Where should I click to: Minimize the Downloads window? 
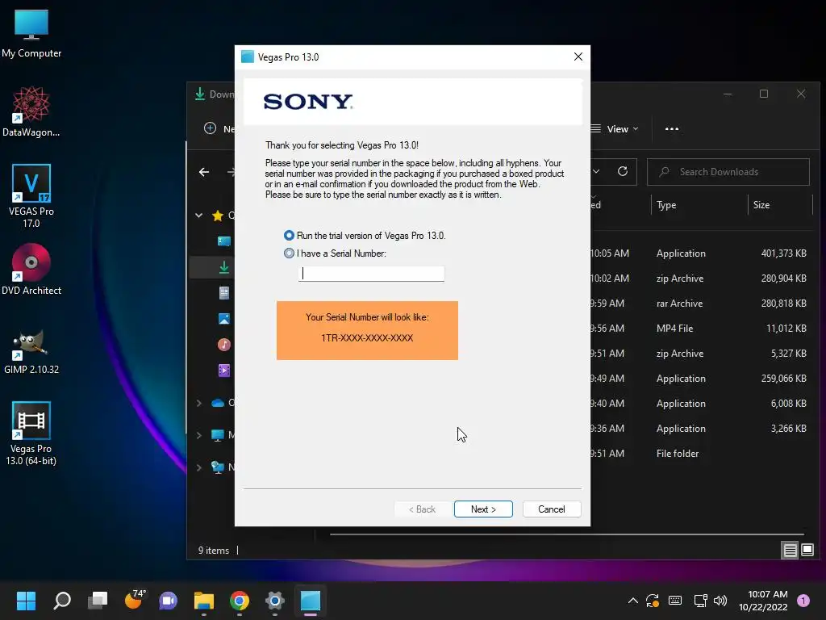728,94
